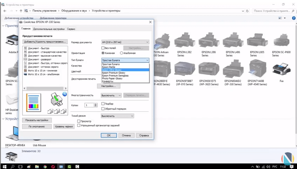
Task: Select Альбомная orientation
Action: (x=121, y=53)
